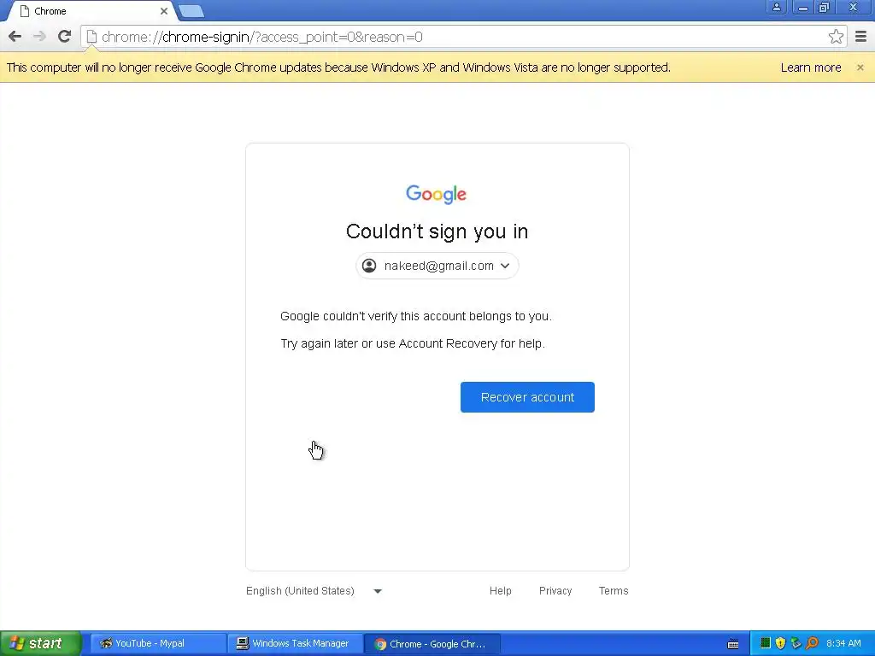
Task: Click the keyboard icon in the taskbar
Action: 733,644
